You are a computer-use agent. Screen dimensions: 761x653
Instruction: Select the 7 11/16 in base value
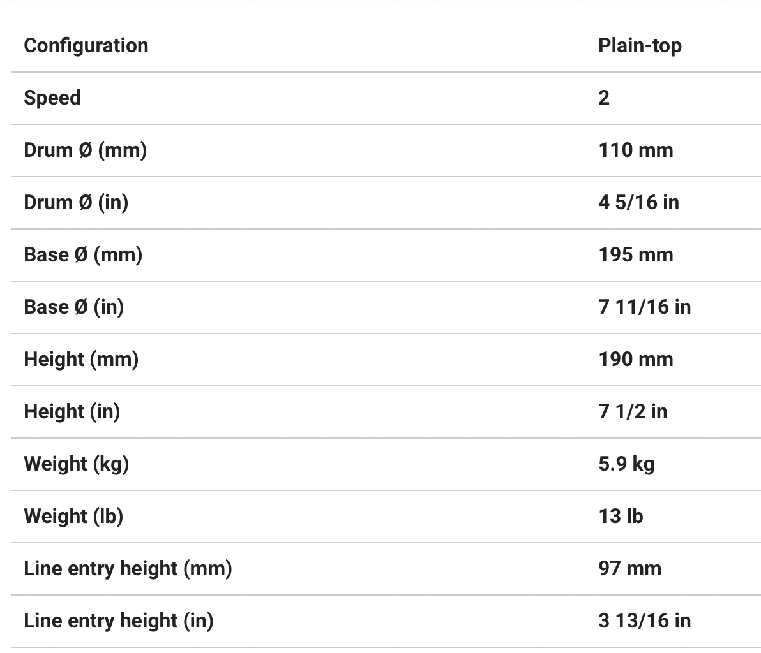(645, 307)
